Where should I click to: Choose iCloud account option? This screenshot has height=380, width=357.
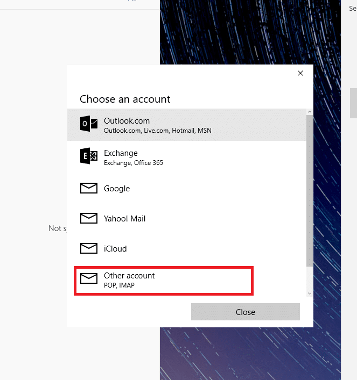tap(187, 248)
